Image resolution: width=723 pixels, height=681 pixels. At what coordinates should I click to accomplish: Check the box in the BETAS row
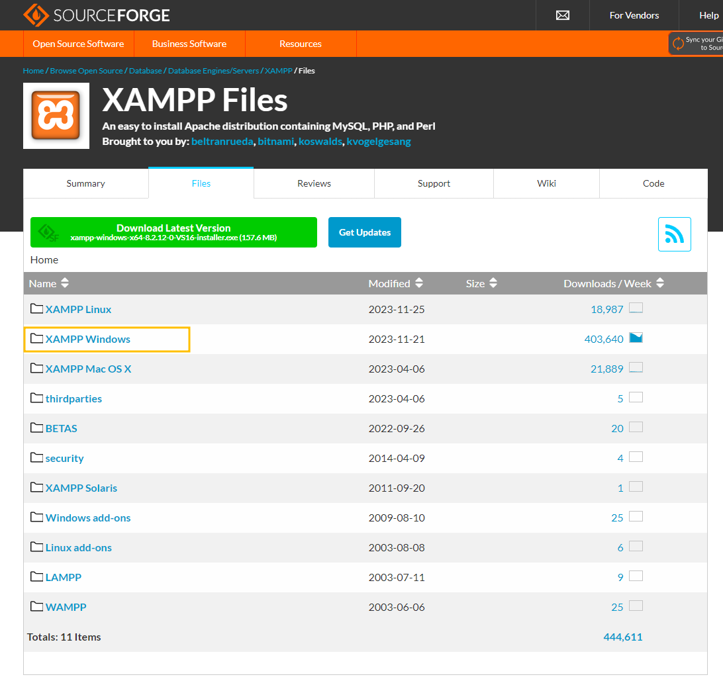pyautogui.click(x=636, y=427)
